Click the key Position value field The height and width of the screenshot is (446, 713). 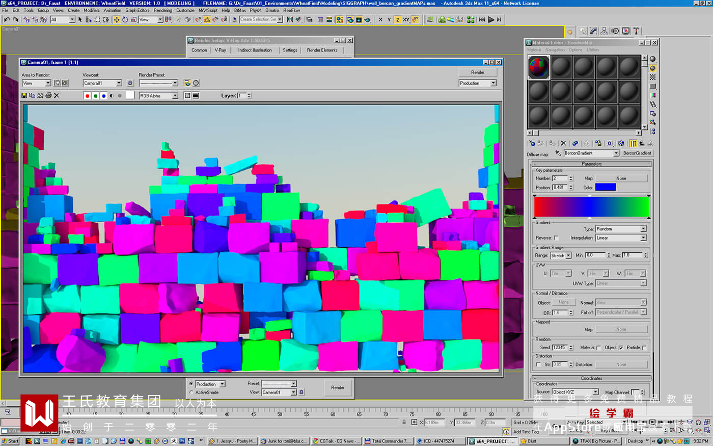coord(560,188)
